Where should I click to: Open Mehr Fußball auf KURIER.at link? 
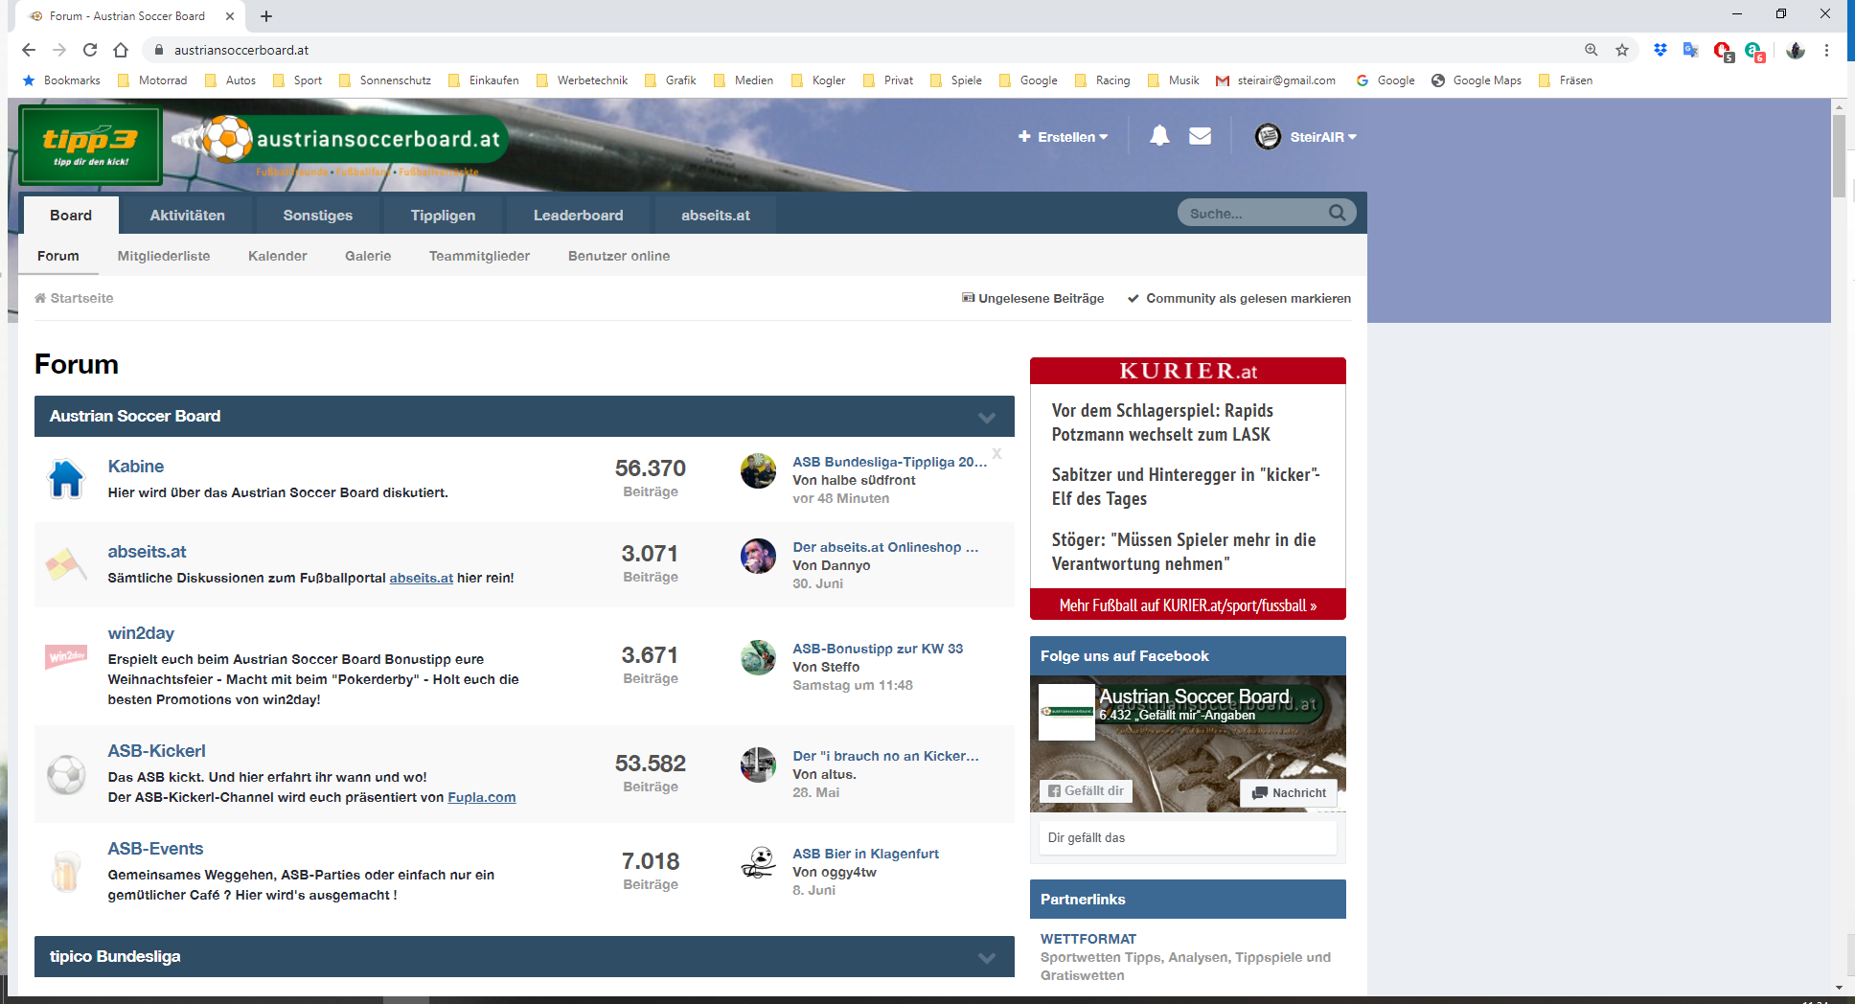click(x=1188, y=605)
